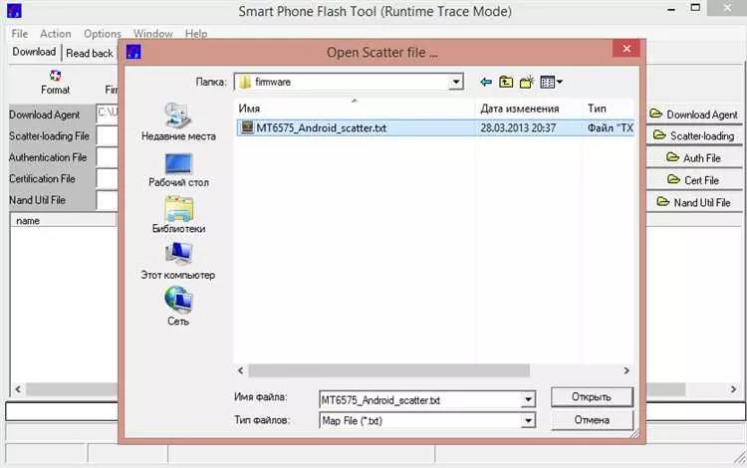Screen dimensions: 747x468
Task: Open the Options menu
Action: coord(103,34)
